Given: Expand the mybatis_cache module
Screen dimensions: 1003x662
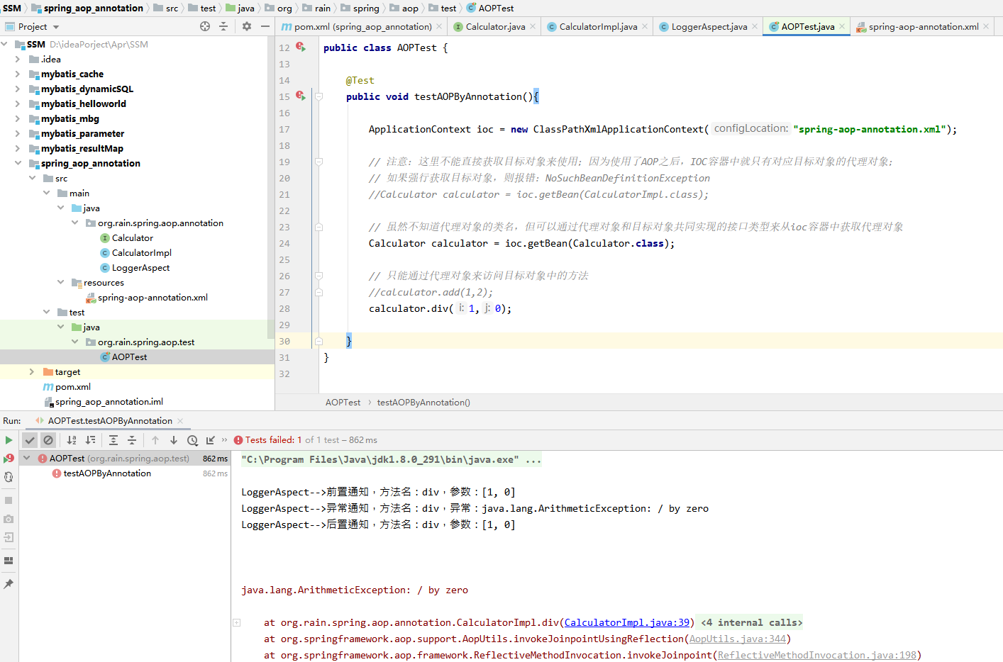Looking at the screenshot, I should pyautogui.click(x=18, y=74).
